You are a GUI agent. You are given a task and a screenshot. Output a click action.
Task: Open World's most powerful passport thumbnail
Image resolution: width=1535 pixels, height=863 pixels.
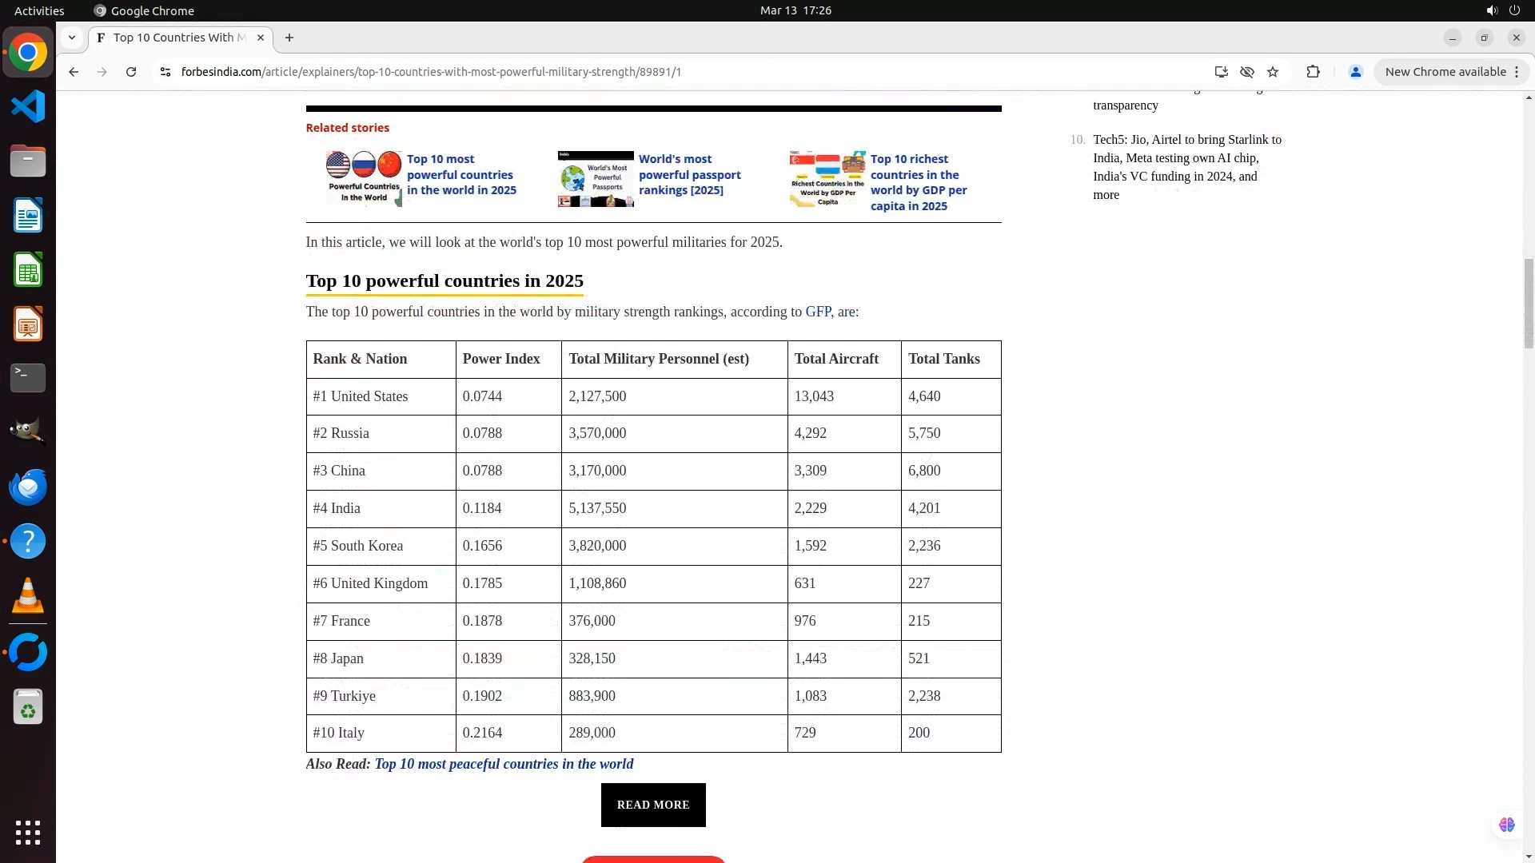click(x=596, y=179)
